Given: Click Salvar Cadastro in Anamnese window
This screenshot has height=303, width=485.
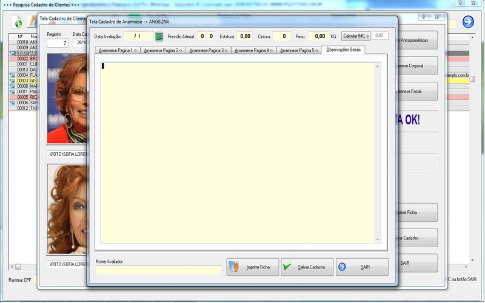Looking at the screenshot, I should coord(307,267).
